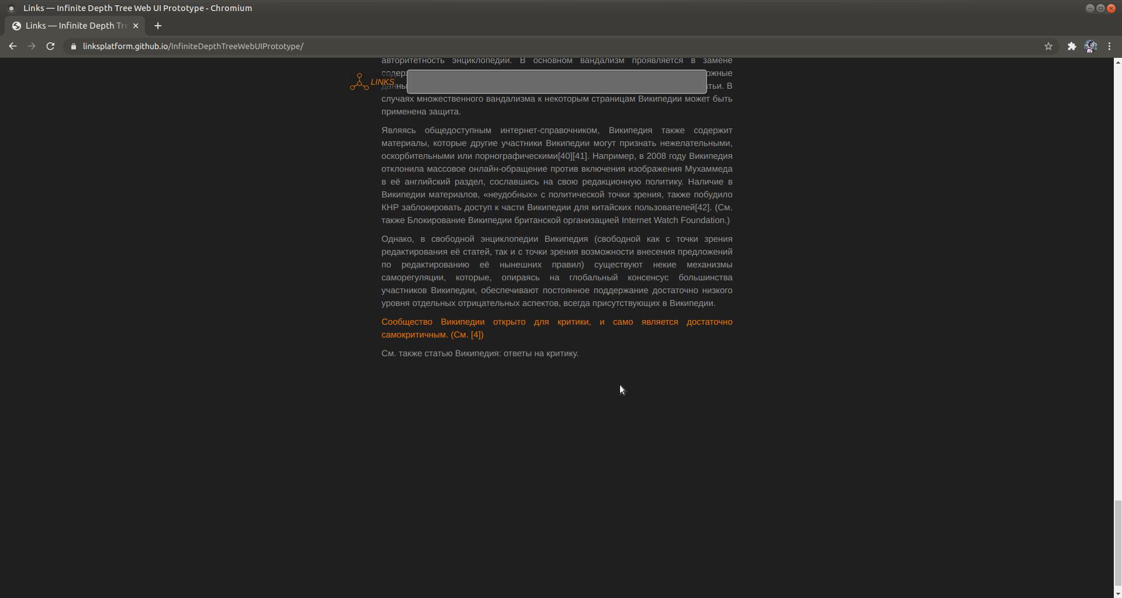Open a new browser tab

click(158, 26)
